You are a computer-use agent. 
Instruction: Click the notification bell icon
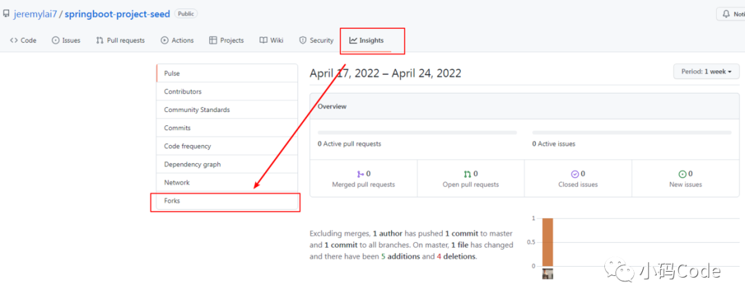[x=726, y=14]
